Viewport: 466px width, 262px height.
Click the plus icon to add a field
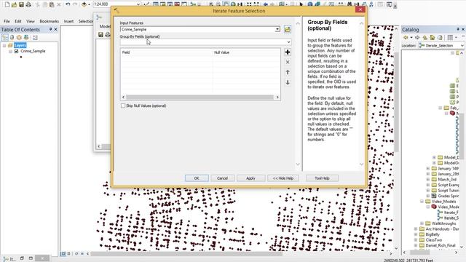[288, 52]
